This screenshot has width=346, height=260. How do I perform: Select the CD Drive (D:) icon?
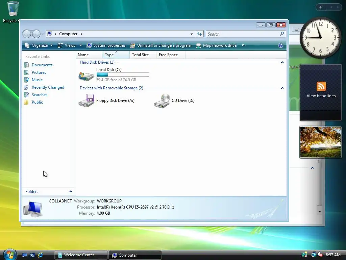[x=162, y=101]
